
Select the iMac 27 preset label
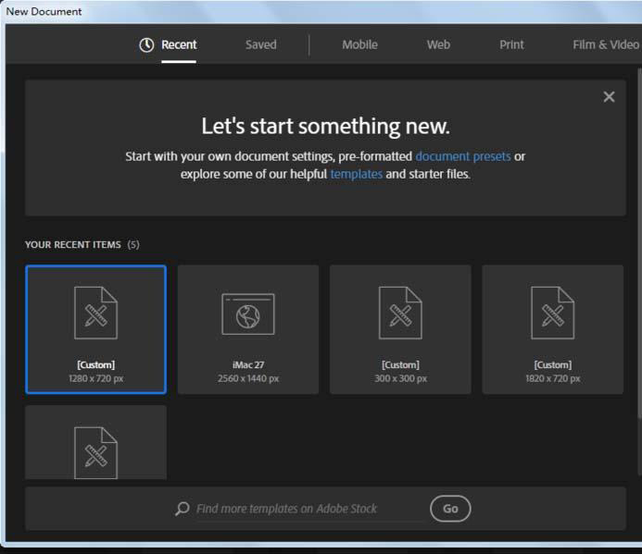point(247,364)
